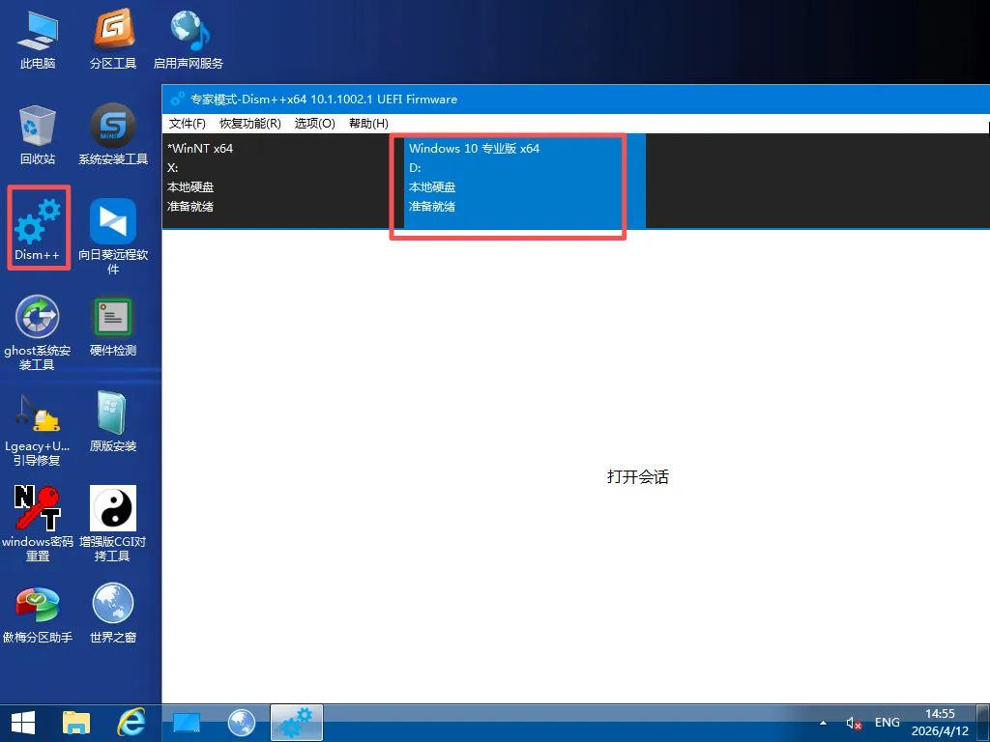Open the 启用声网服务 desktop shortcut

click(x=189, y=41)
